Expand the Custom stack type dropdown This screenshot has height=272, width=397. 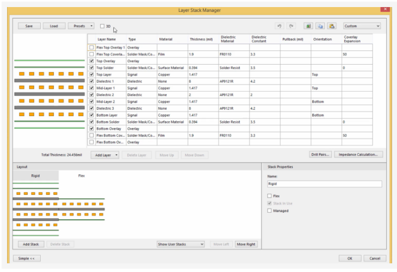tap(362, 26)
